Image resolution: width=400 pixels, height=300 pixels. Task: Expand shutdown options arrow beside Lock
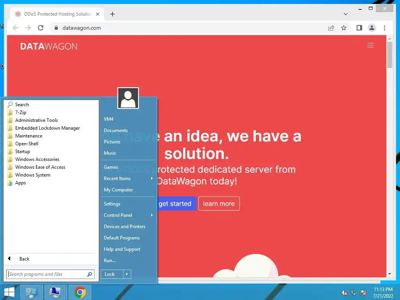[x=127, y=274]
